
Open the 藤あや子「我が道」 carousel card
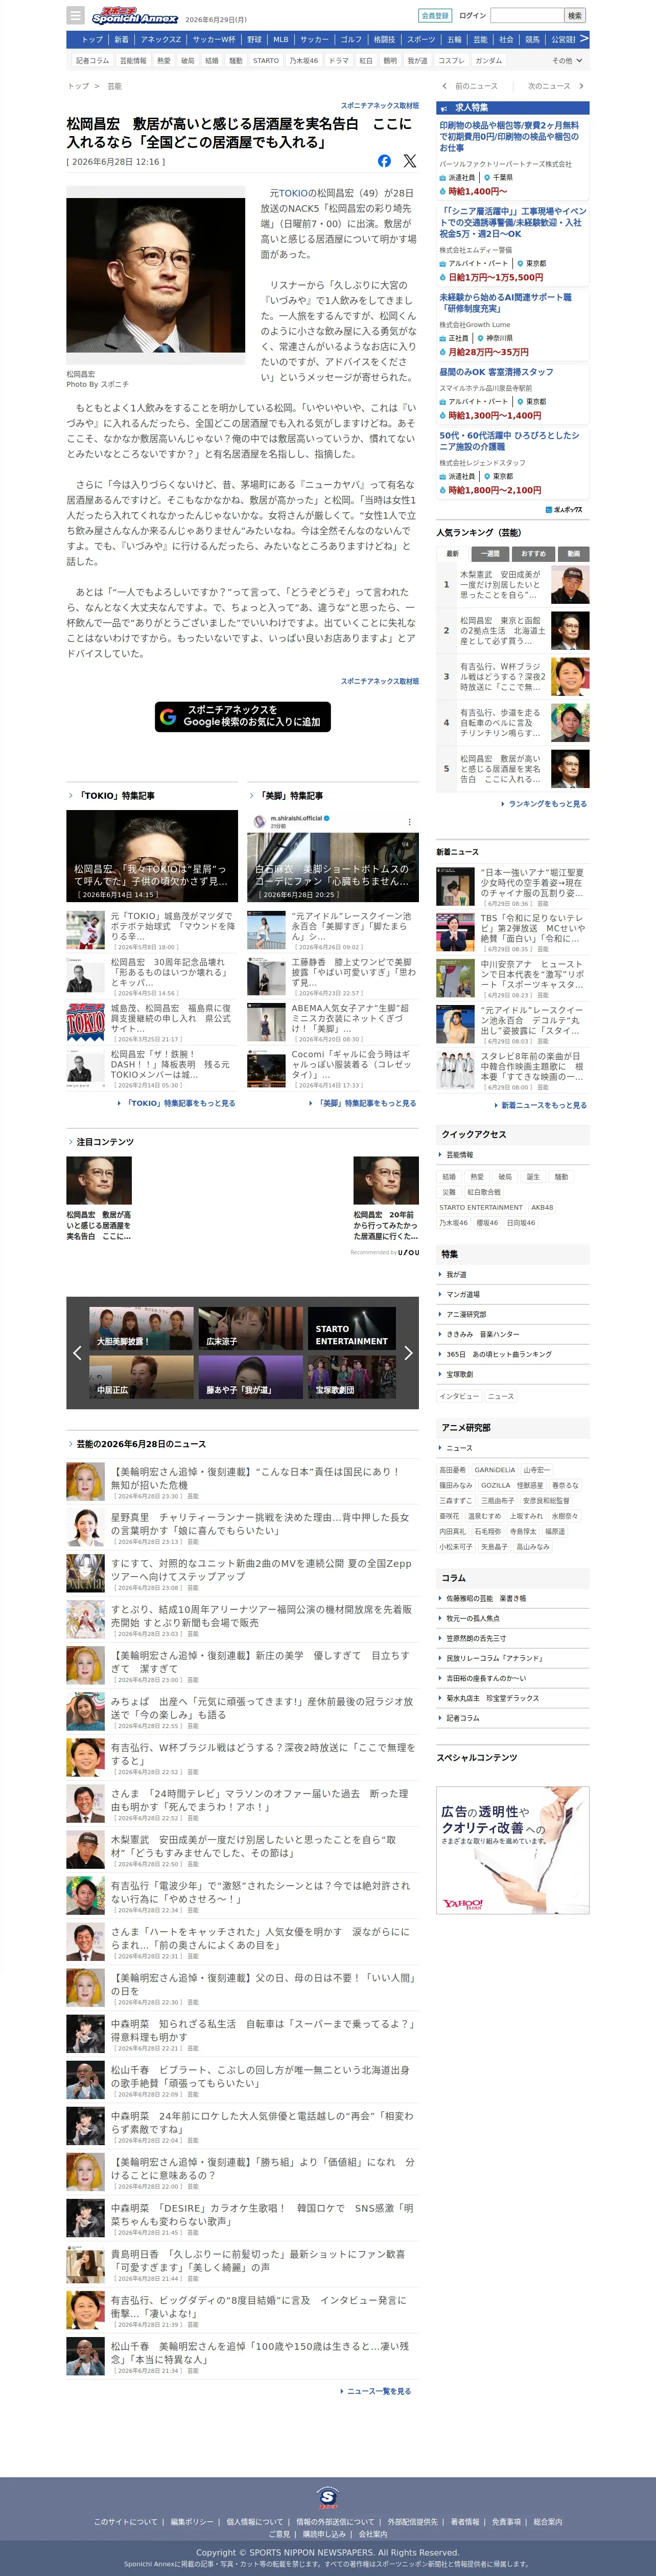coord(251,1377)
